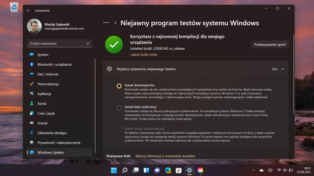Open the Latest build notes link
The height and width of the screenshot is (176, 314).
tap(144, 55)
